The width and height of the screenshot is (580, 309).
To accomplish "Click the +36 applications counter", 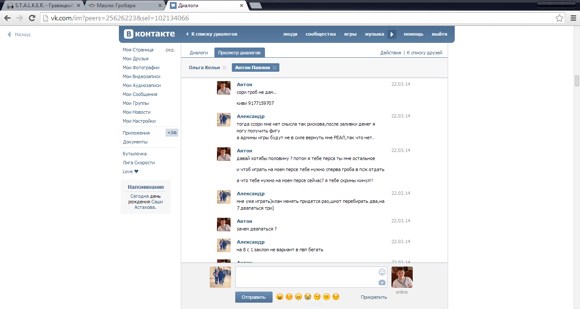I will point(172,133).
